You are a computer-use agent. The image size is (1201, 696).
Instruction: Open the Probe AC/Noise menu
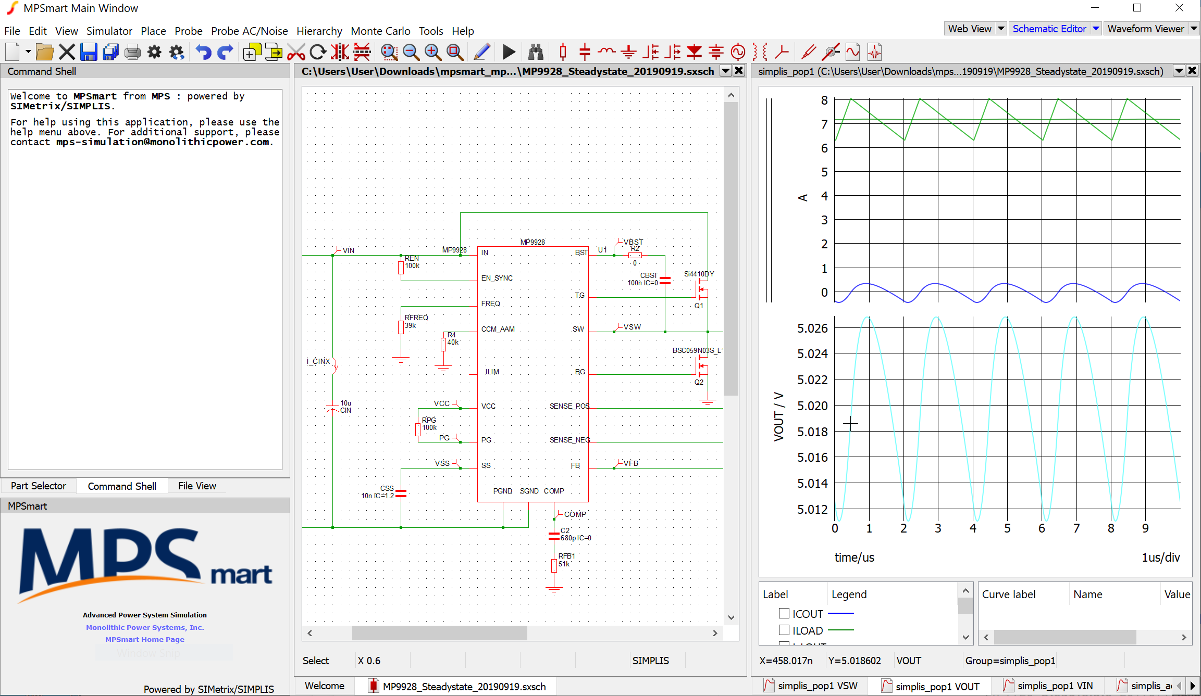[x=250, y=31]
